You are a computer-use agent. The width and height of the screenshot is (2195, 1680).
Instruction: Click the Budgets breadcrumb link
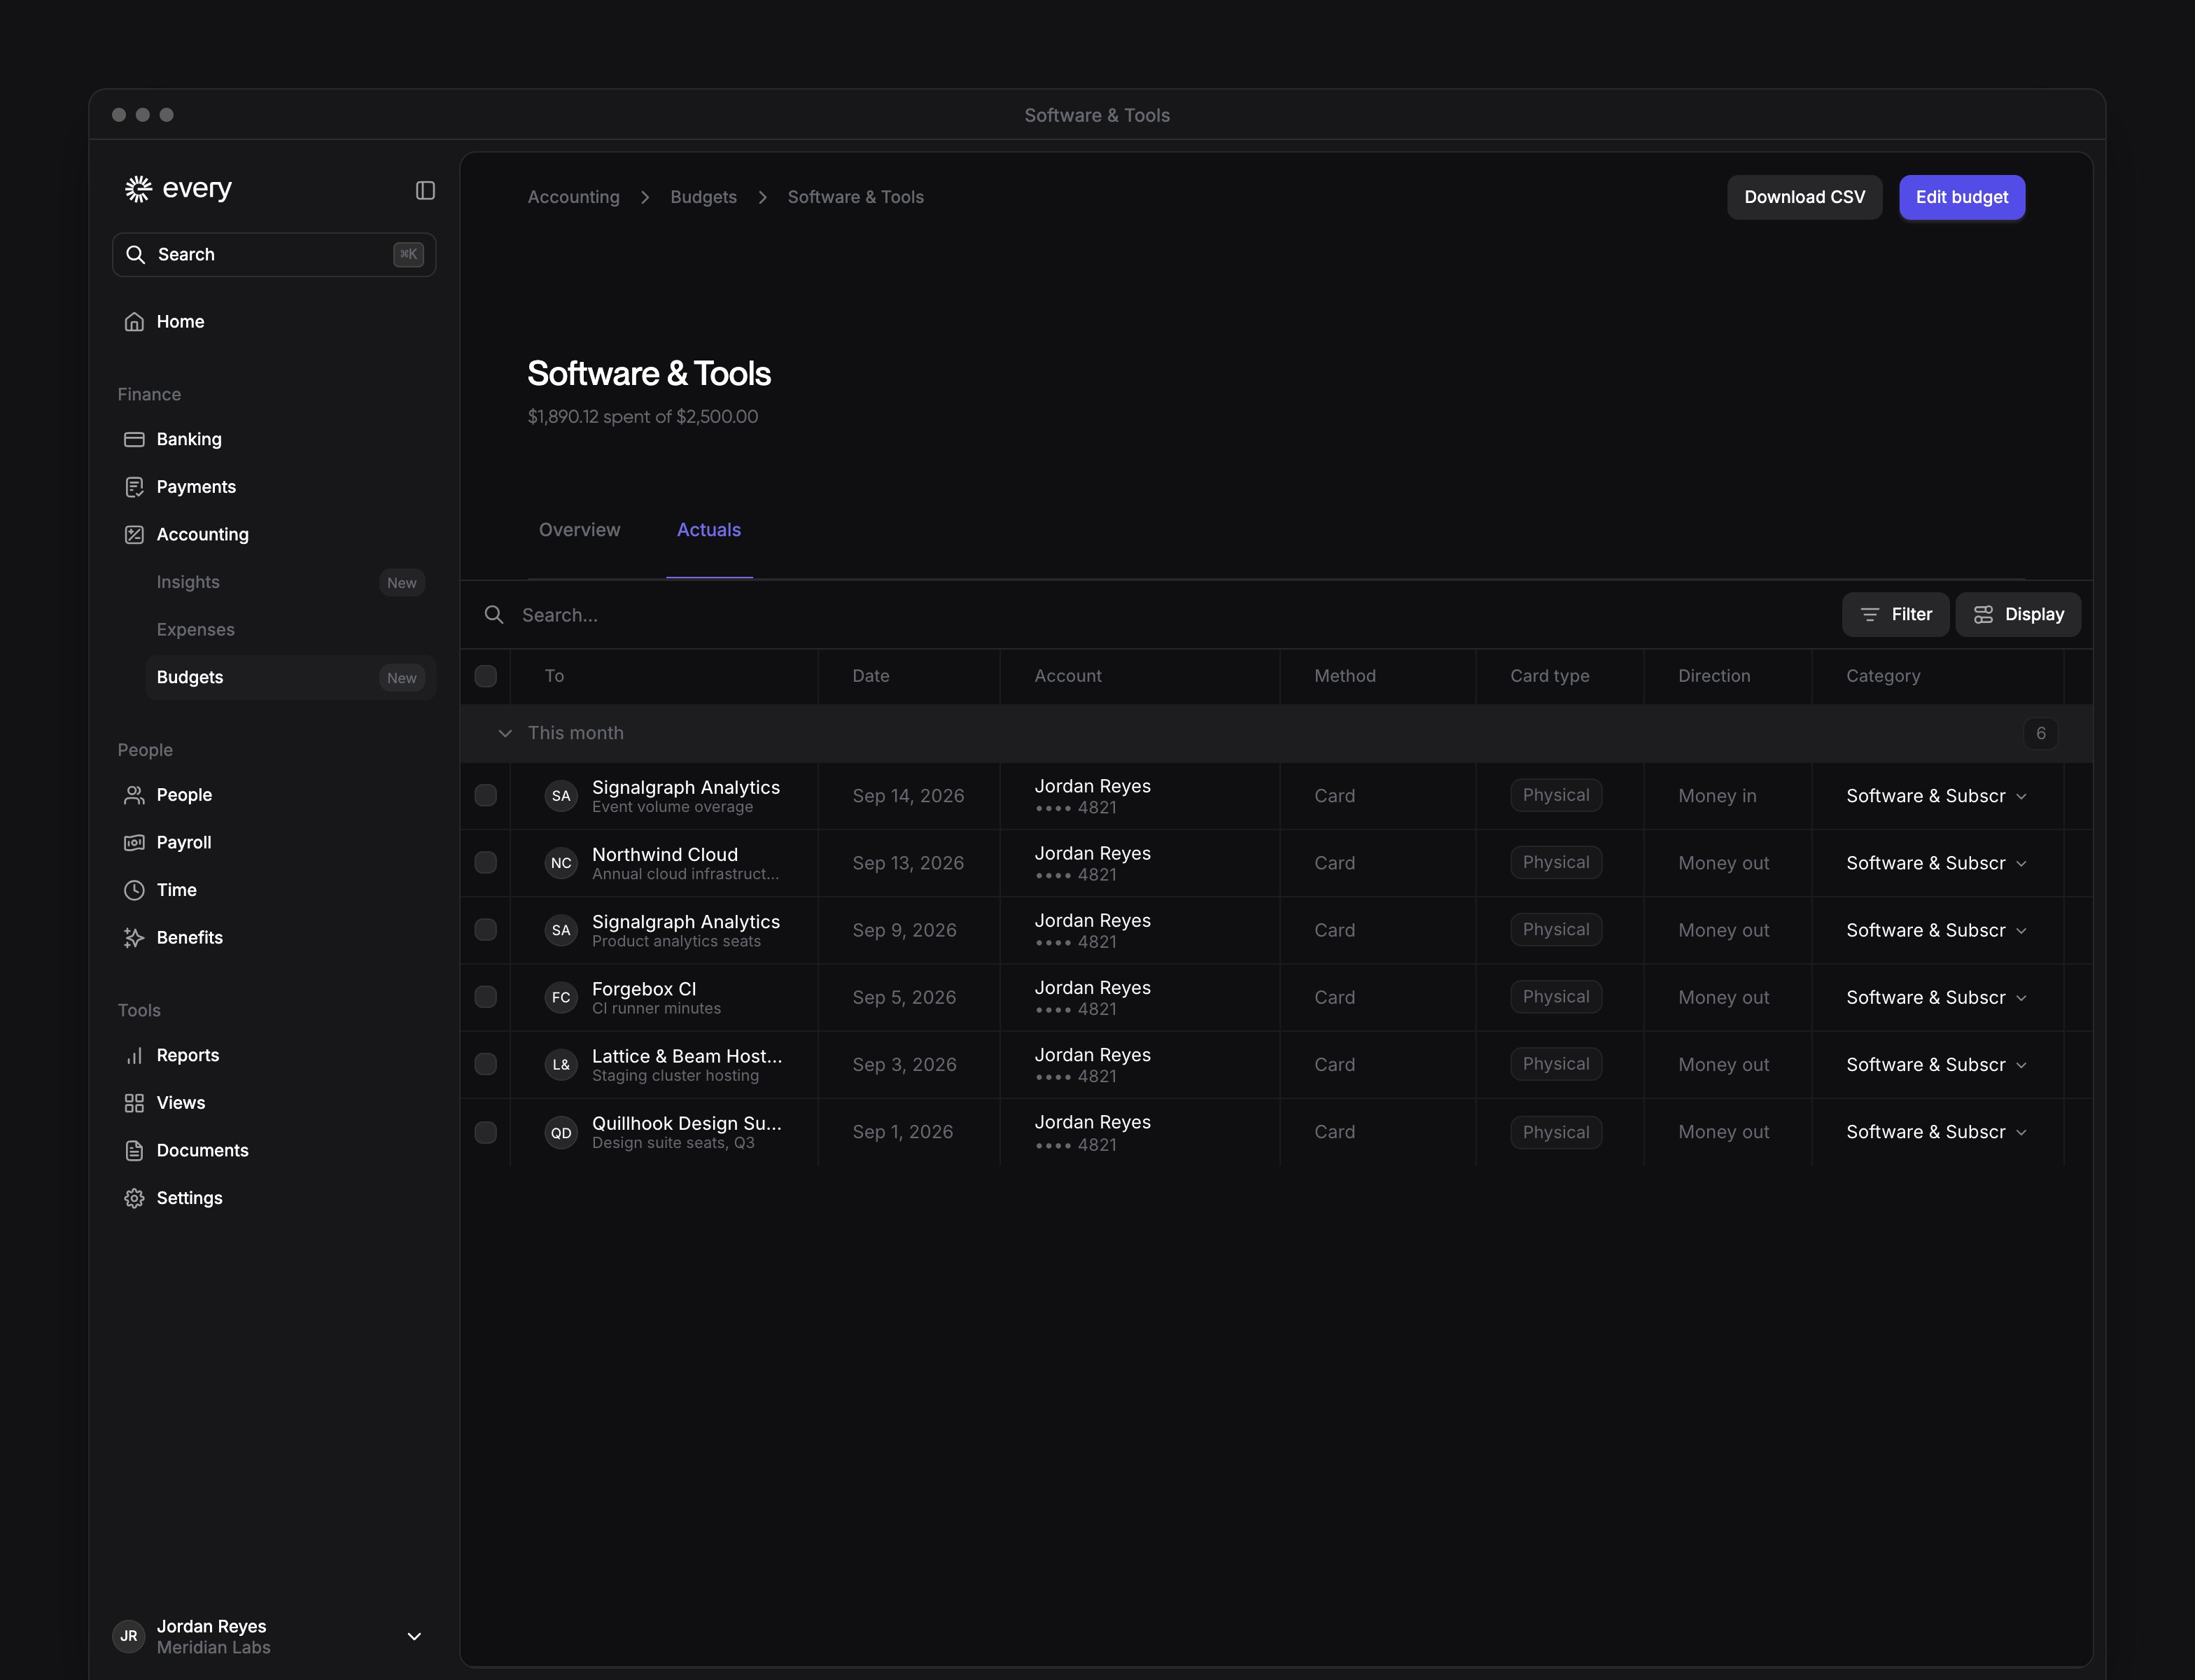(x=703, y=197)
